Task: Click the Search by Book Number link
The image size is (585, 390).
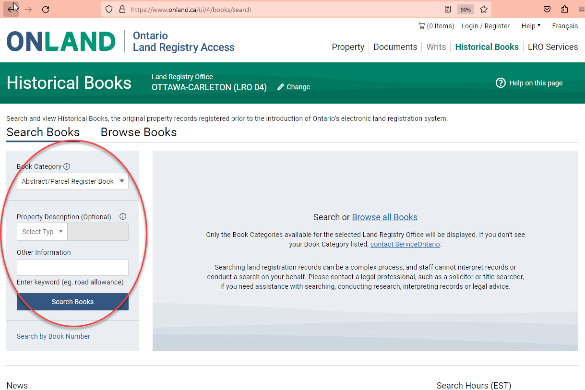Action: 53,336
